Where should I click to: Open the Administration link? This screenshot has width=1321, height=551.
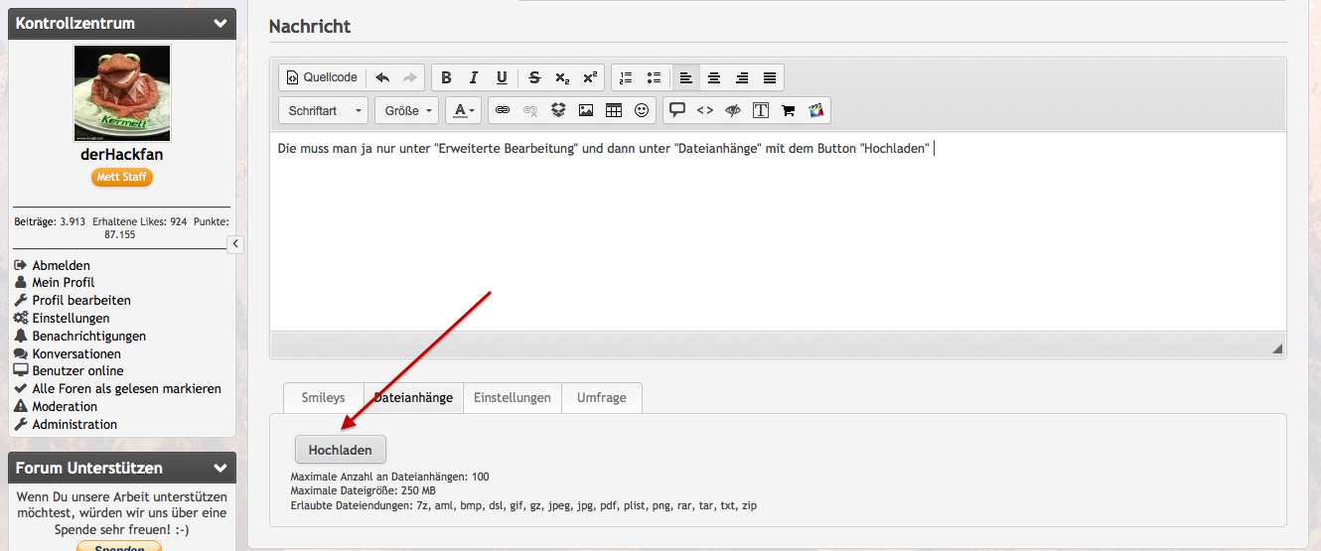(x=74, y=424)
